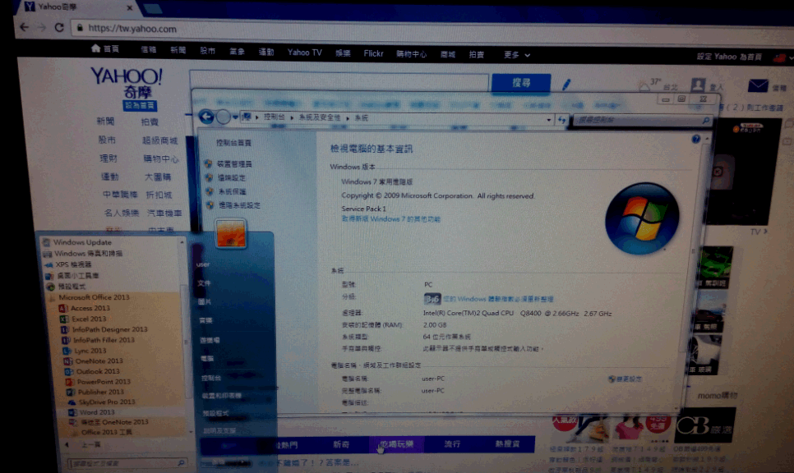Click the back button in System window
Screen dimensions: 794x473
206,117
